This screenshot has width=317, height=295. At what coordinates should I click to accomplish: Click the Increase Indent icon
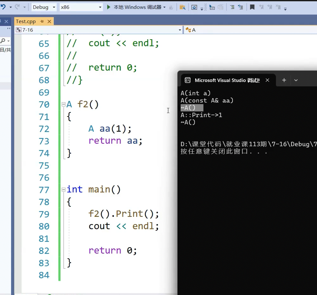232,8
